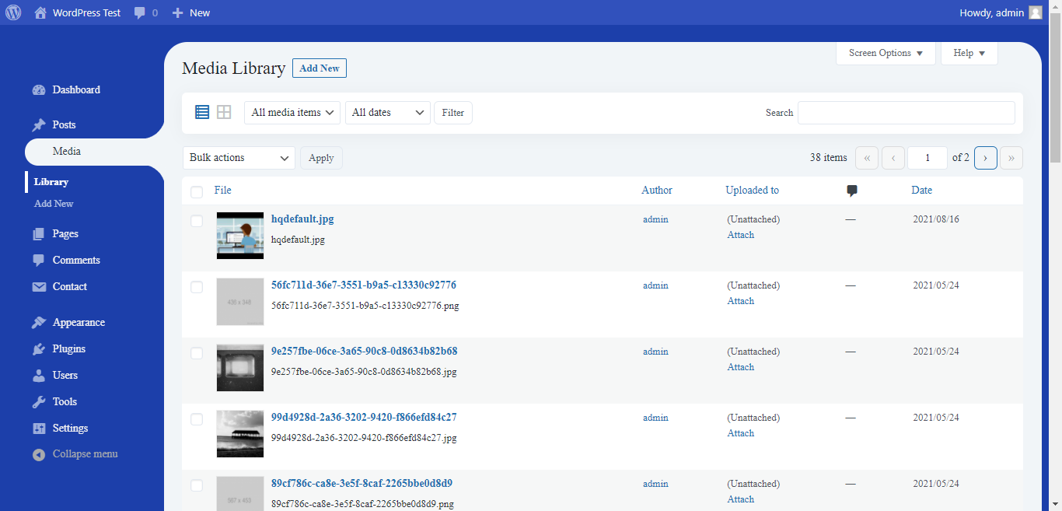This screenshot has height=511, width=1062.
Task: Open 89cf786c-ca8e-3e5f-8caf-2265bbe0d8d9 title link
Action: point(362,484)
